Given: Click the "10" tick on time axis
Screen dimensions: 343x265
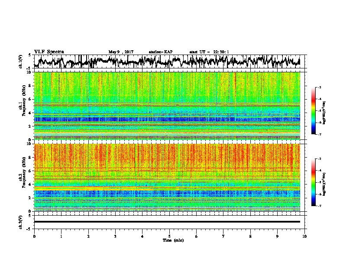Looking at the screenshot, I should (304, 236).
